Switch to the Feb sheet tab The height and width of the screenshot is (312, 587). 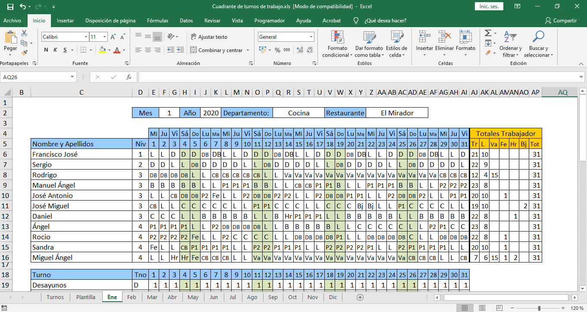click(132, 297)
